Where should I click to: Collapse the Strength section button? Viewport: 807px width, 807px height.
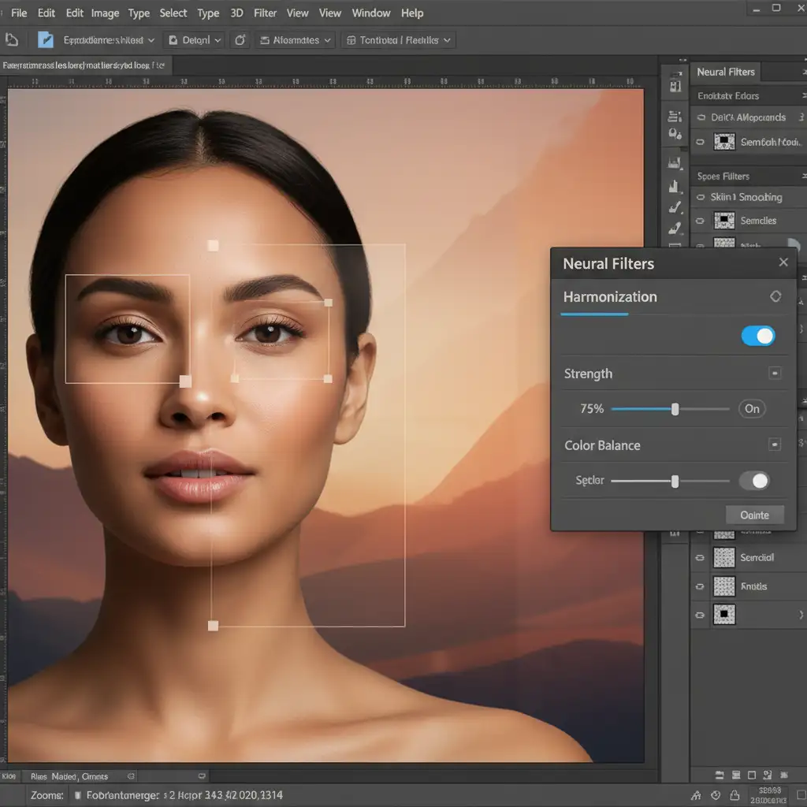pos(775,374)
